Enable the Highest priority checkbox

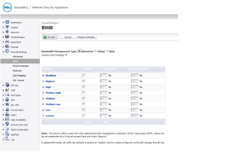[84, 81]
